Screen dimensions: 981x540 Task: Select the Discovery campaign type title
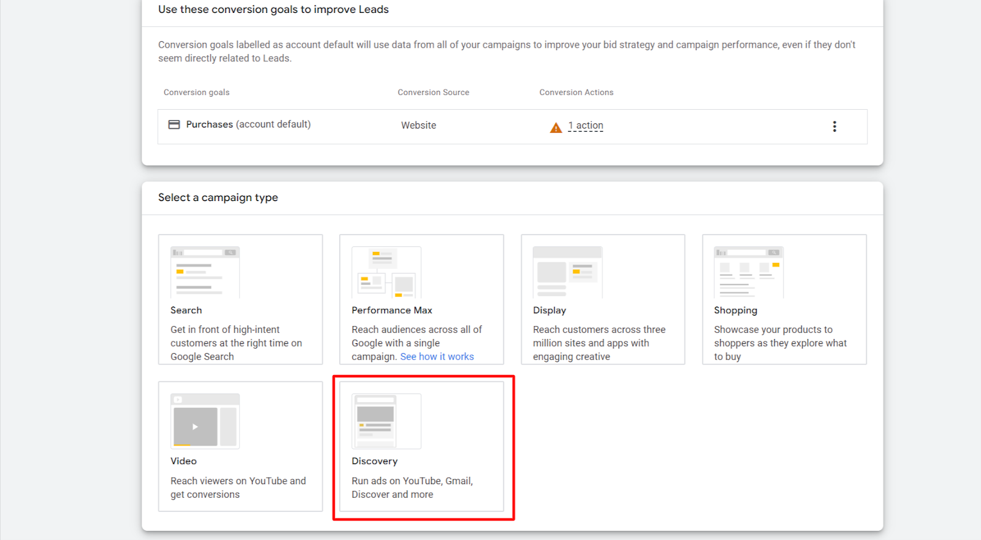click(375, 461)
